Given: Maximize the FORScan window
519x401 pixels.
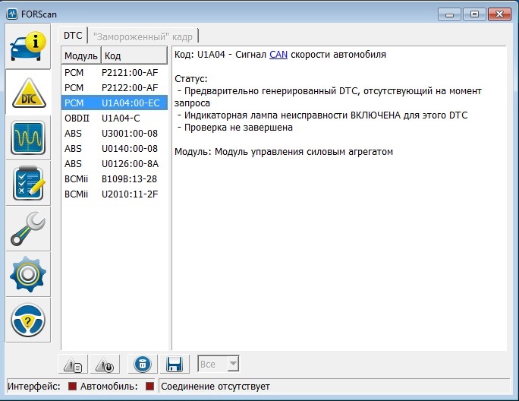Looking at the screenshot, I should [x=474, y=14].
